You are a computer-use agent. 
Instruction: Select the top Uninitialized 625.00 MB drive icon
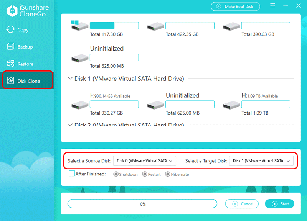(80, 58)
